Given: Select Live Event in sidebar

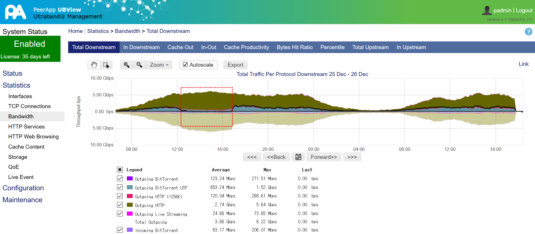Looking at the screenshot, I should pos(21,177).
